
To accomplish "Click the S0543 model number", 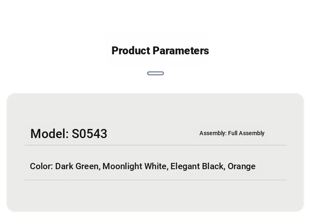I will (89, 134).
